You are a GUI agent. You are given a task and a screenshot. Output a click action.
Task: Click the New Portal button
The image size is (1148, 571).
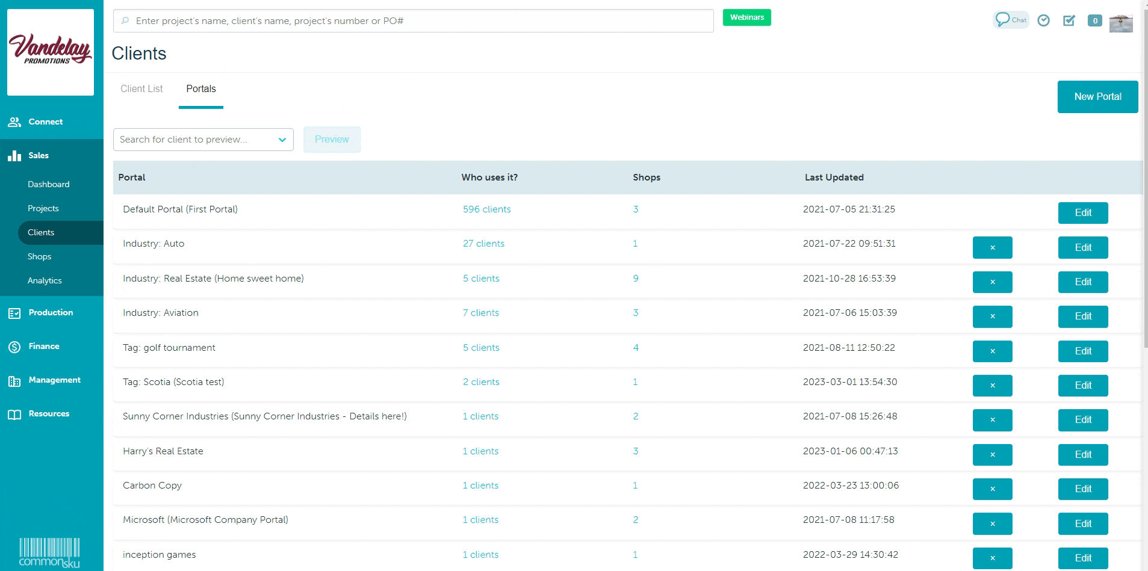(x=1097, y=97)
